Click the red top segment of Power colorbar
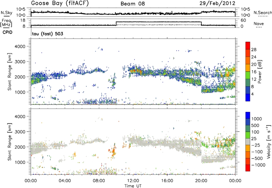The height and width of the screenshot is (188, 272). (248, 45)
